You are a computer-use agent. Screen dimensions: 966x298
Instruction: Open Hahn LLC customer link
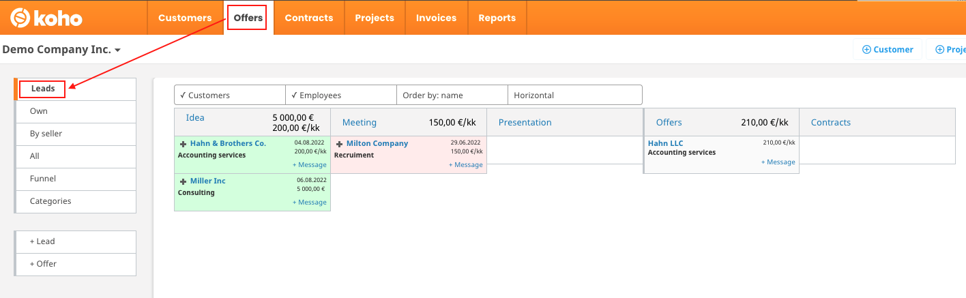click(x=666, y=144)
